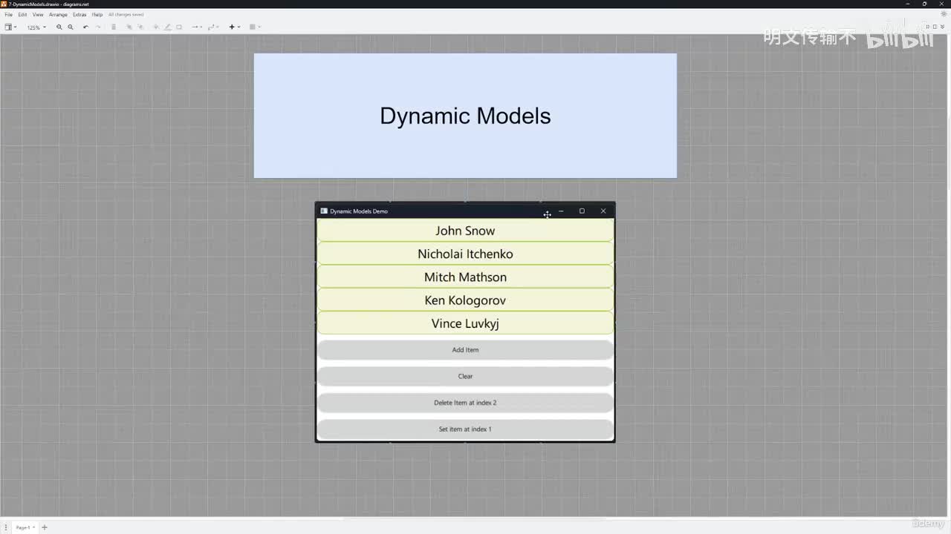Open the table grid dropdown
This screenshot has width=951, height=534.
(x=254, y=27)
